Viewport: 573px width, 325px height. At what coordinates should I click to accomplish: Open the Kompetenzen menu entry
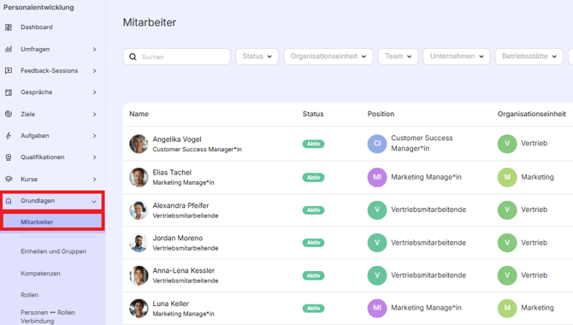click(40, 274)
